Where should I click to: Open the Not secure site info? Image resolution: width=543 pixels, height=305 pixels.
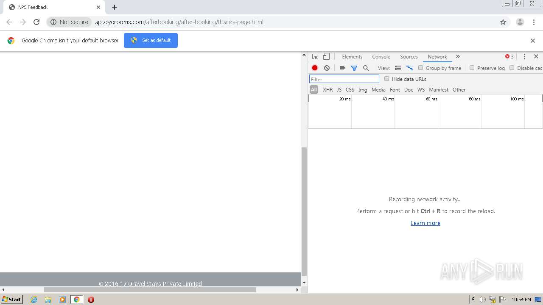pos(69,22)
